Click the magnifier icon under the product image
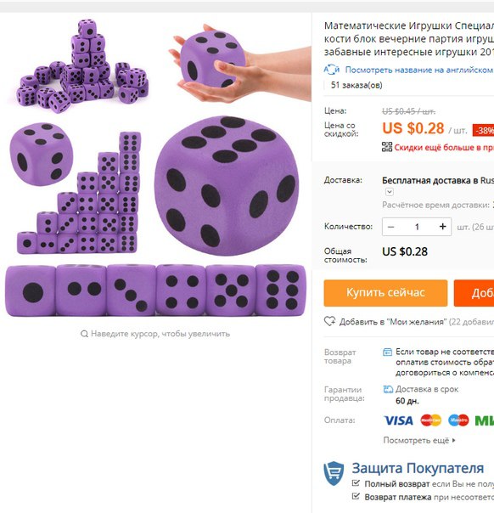Screen dimensions: 494x513 tap(84, 334)
